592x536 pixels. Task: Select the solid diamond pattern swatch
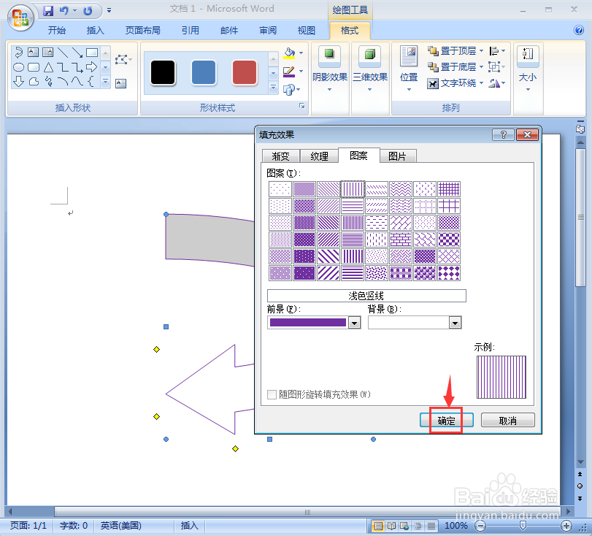449,273
